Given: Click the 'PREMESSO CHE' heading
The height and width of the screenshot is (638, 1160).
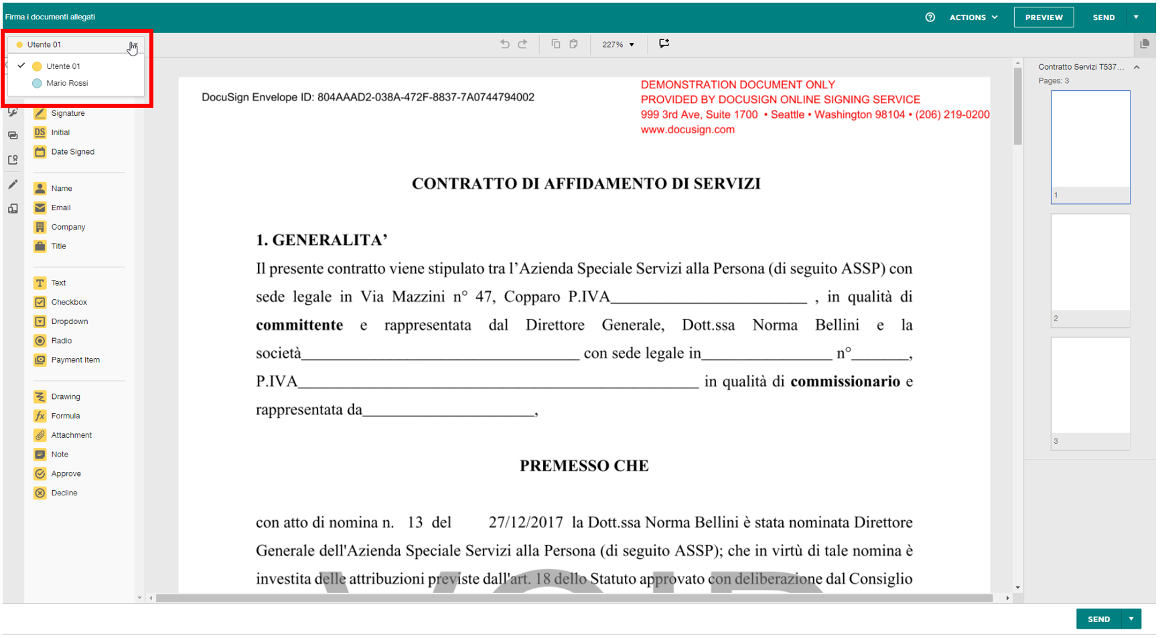Looking at the screenshot, I should coord(584,466).
